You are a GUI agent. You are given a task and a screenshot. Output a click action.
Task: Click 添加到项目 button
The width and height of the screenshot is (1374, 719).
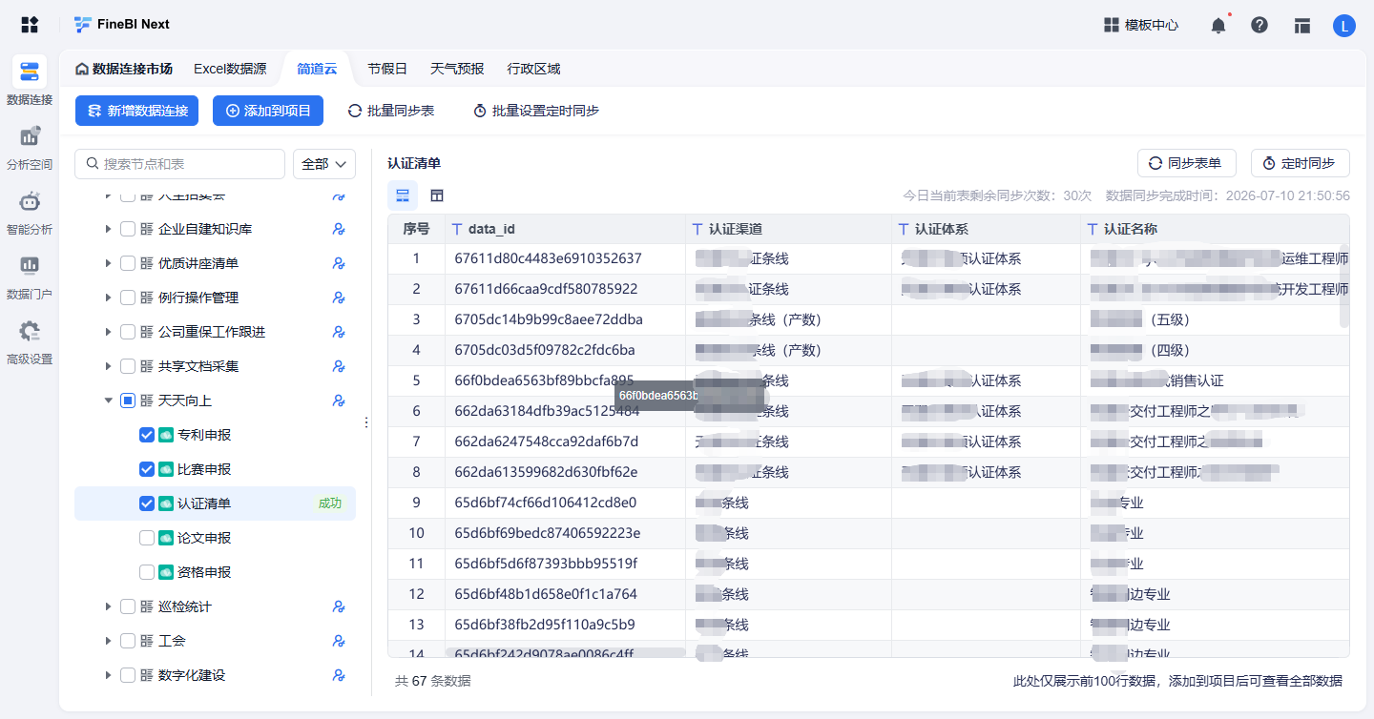[268, 111]
